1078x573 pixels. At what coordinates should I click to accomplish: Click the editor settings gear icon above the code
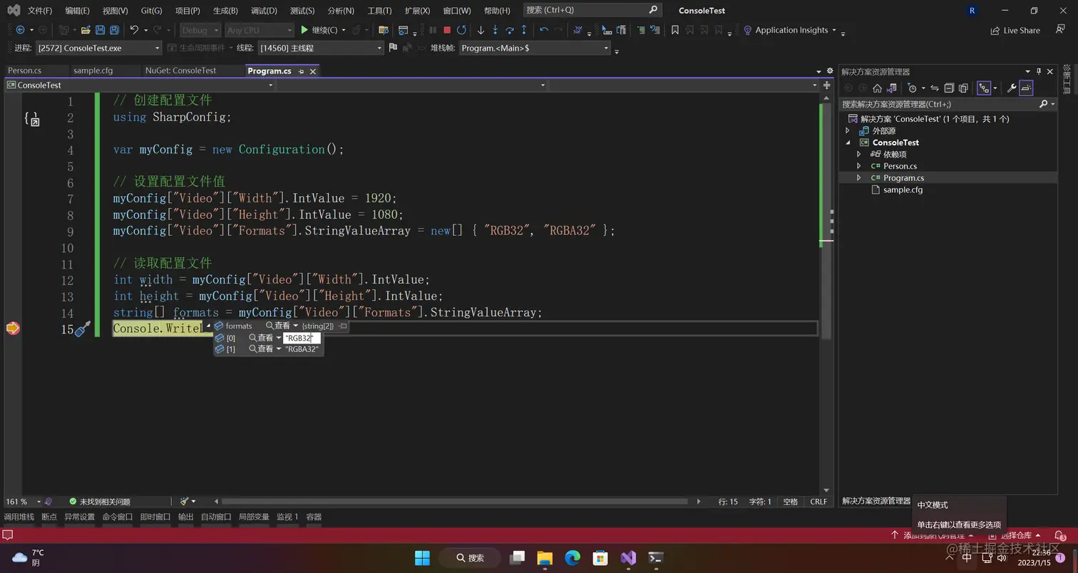point(829,71)
